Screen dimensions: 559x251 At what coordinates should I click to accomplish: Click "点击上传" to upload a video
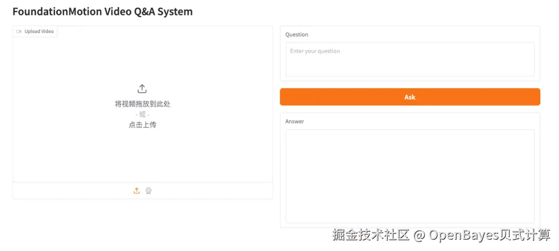coord(142,125)
